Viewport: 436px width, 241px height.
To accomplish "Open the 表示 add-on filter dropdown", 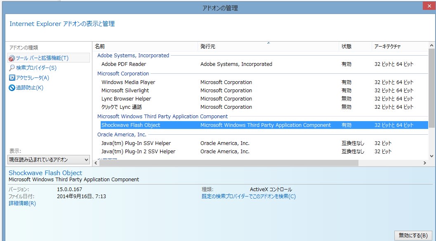I will click(x=49, y=160).
